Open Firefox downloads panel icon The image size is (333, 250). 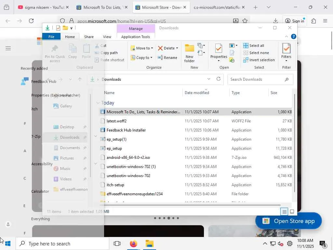[275, 21]
